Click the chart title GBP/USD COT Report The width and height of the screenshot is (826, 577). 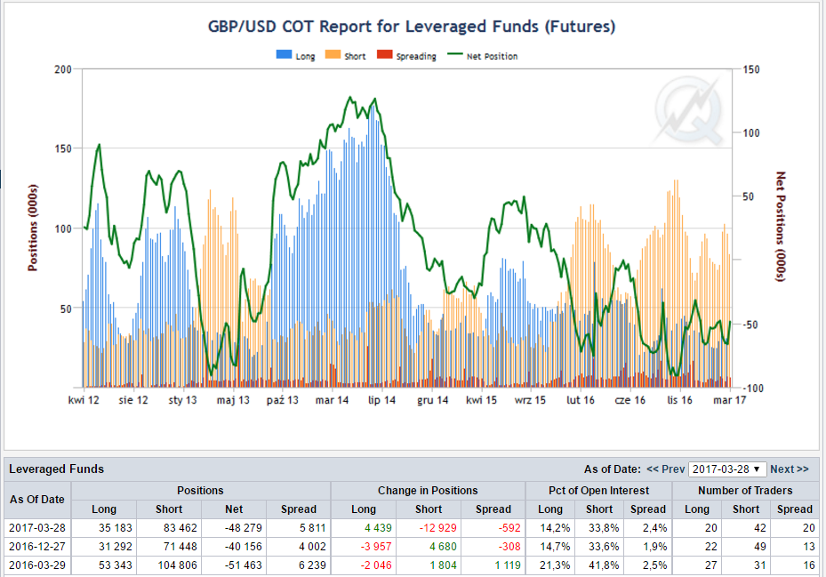[x=411, y=27]
